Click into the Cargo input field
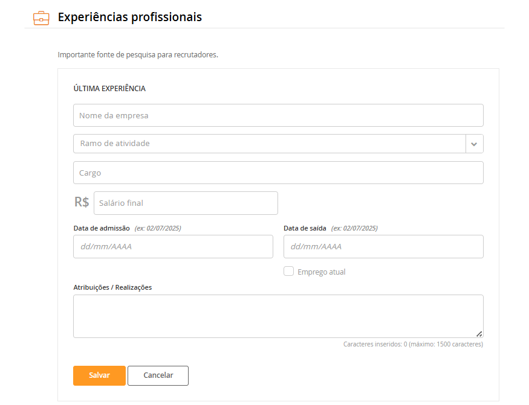The image size is (529, 405). coord(278,173)
